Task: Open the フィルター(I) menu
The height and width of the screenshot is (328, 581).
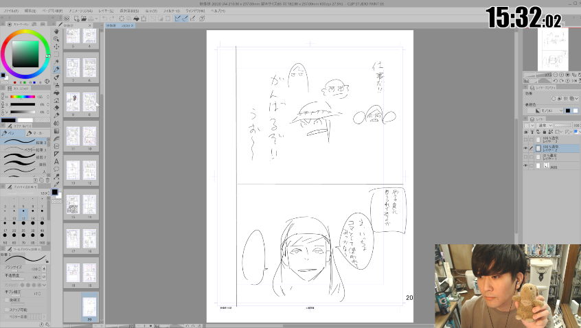Action: point(172,11)
